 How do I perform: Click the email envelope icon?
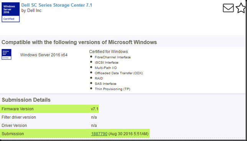pos(228,8)
